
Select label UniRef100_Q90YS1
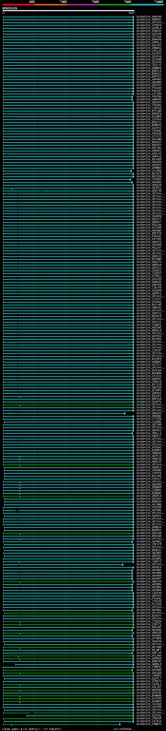[149, 322]
